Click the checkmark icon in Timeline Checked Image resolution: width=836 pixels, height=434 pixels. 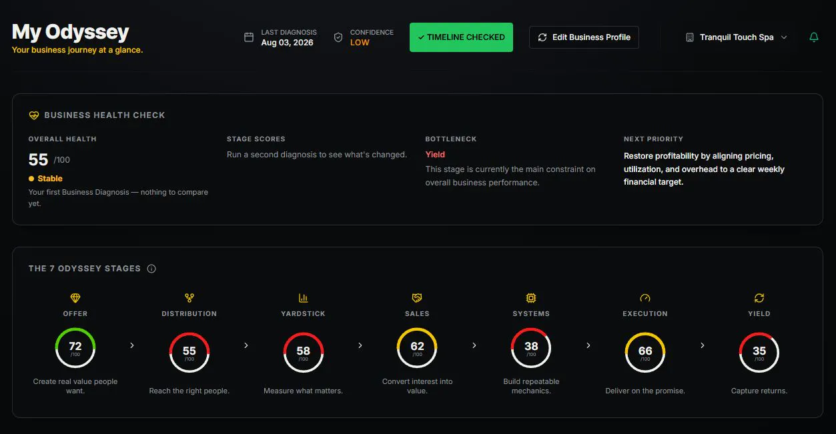click(421, 37)
